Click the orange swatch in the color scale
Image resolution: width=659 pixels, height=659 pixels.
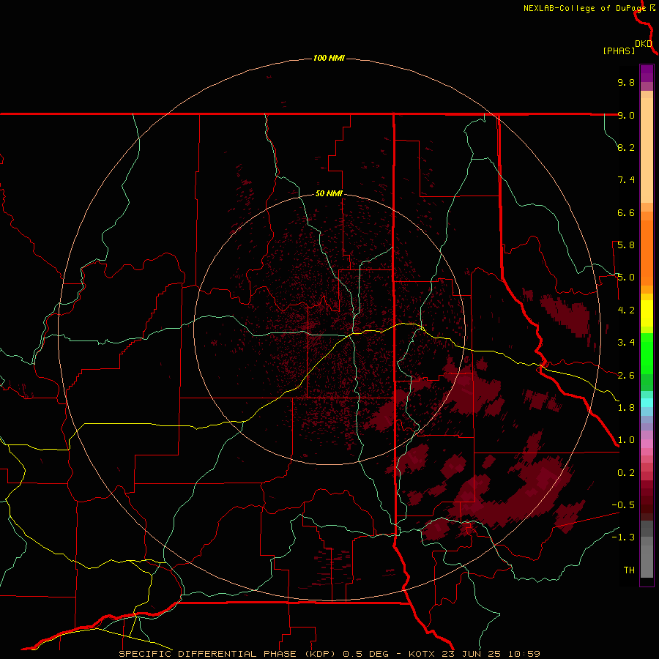(x=647, y=253)
